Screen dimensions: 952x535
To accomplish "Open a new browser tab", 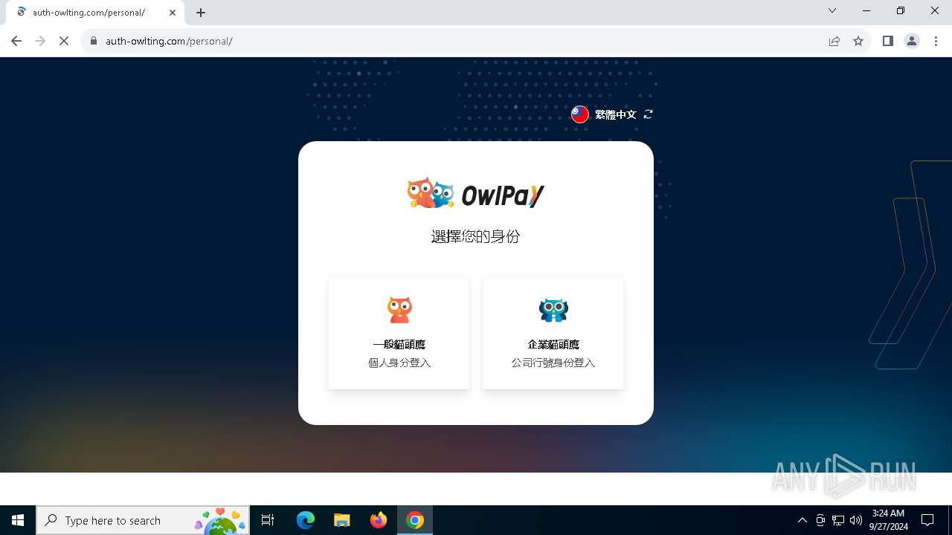I will (201, 13).
